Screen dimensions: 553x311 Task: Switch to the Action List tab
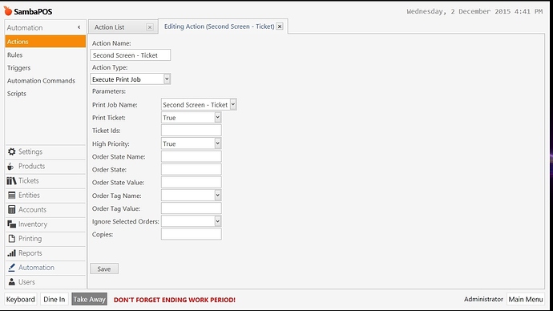click(109, 27)
